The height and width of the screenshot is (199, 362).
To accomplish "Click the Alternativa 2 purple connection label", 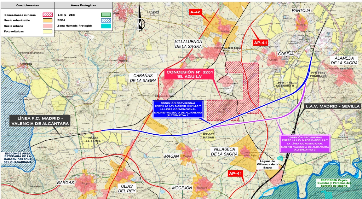I will 305,143.
